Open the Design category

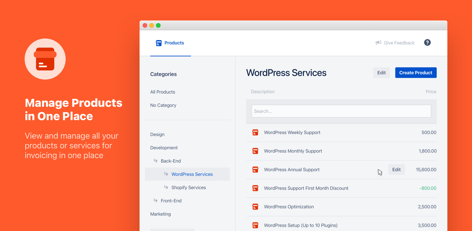pyautogui.click(x=157, y=134)
